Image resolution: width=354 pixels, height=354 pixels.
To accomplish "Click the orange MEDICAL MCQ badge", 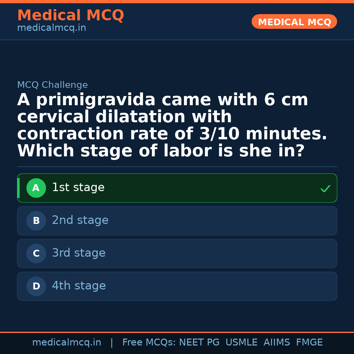I will [294, 22].
